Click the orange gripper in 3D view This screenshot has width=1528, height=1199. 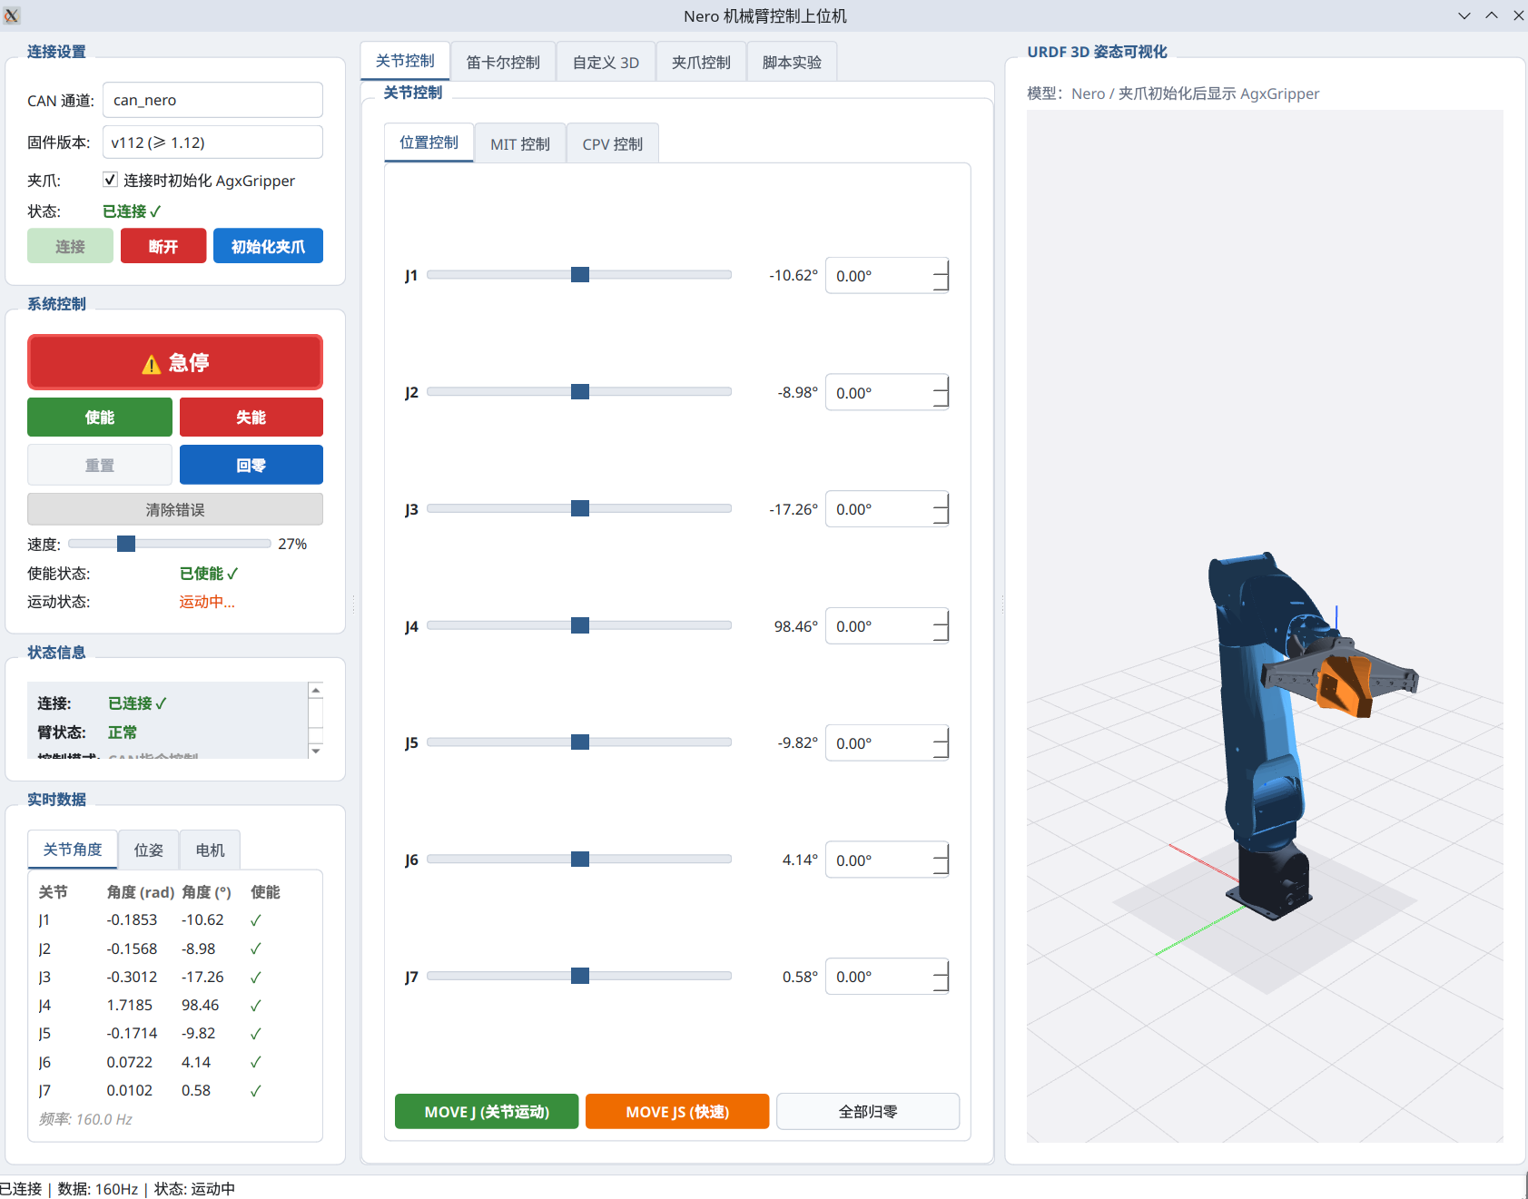tap(1345, 685)
